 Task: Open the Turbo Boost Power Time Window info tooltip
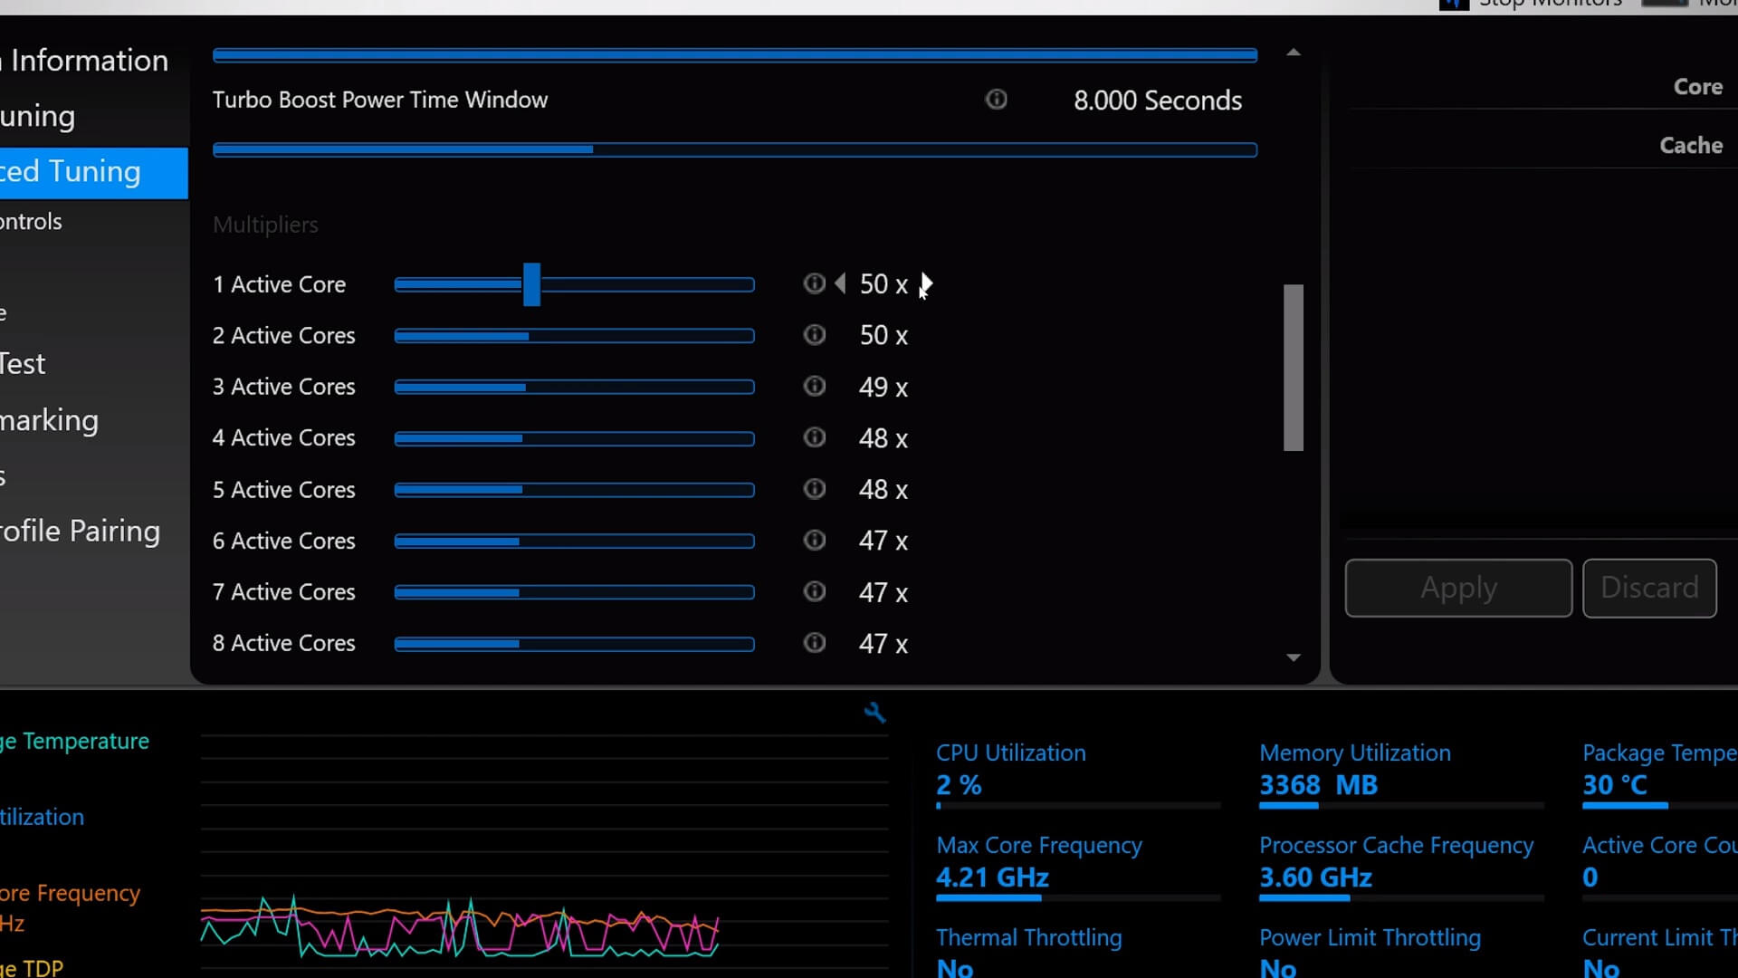pos(996,99)
